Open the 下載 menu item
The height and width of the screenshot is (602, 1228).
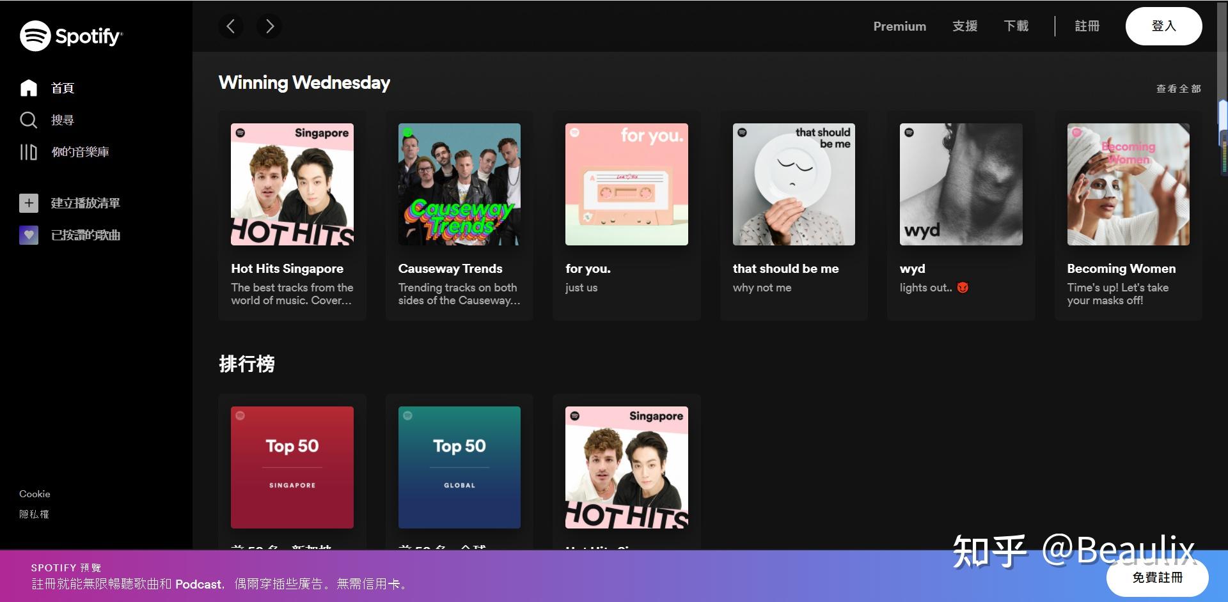click(1016, 26)
